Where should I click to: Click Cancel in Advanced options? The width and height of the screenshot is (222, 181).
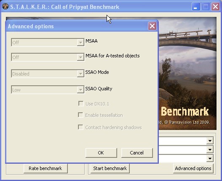[x=137, y=153]
